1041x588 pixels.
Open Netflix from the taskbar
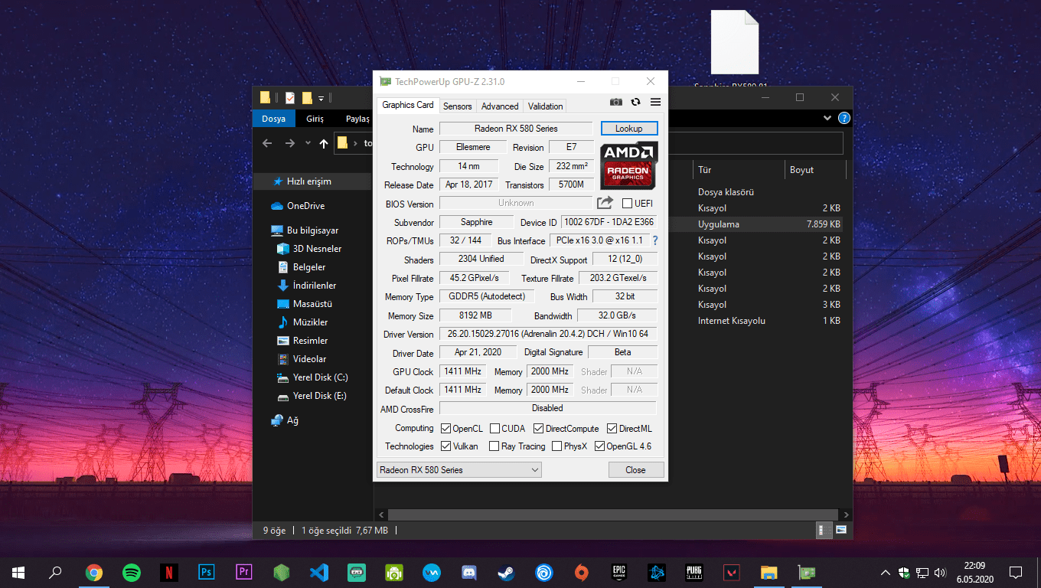pos(169,572)
